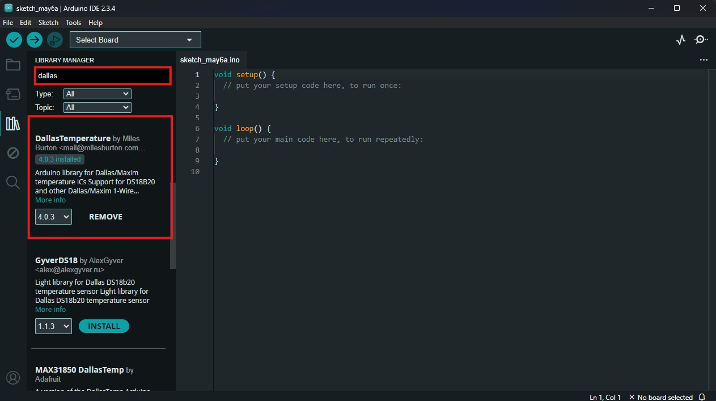
Task: Open the Serial Plotter
Action: click(x=681, y=40)
